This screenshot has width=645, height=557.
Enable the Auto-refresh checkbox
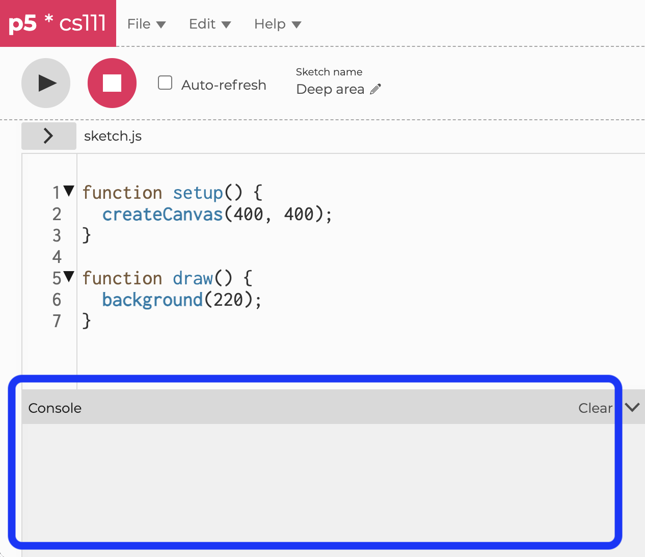(165, 83)
